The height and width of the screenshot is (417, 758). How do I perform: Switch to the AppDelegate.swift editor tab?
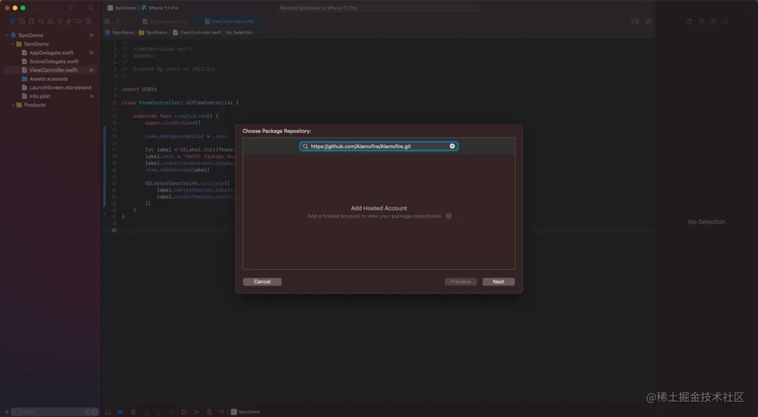click(166, 21)
